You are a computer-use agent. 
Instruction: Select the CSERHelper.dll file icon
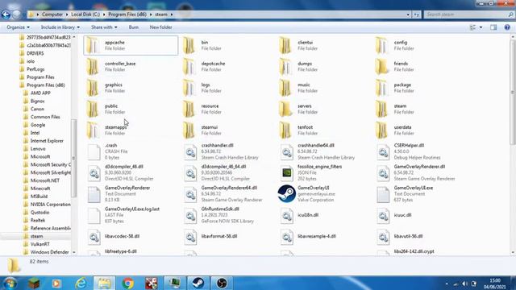383,152
